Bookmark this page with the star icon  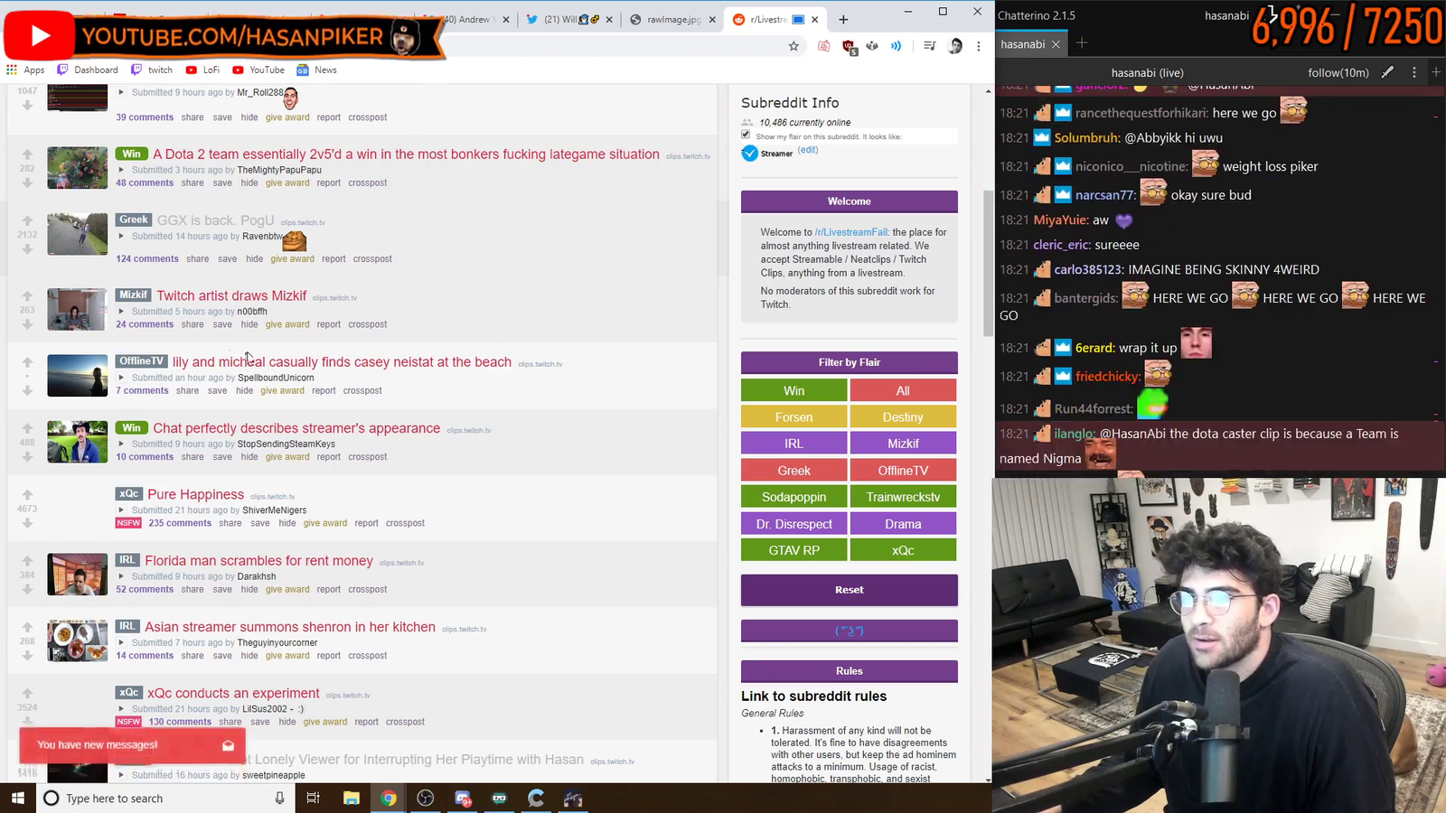coord(793,46)
